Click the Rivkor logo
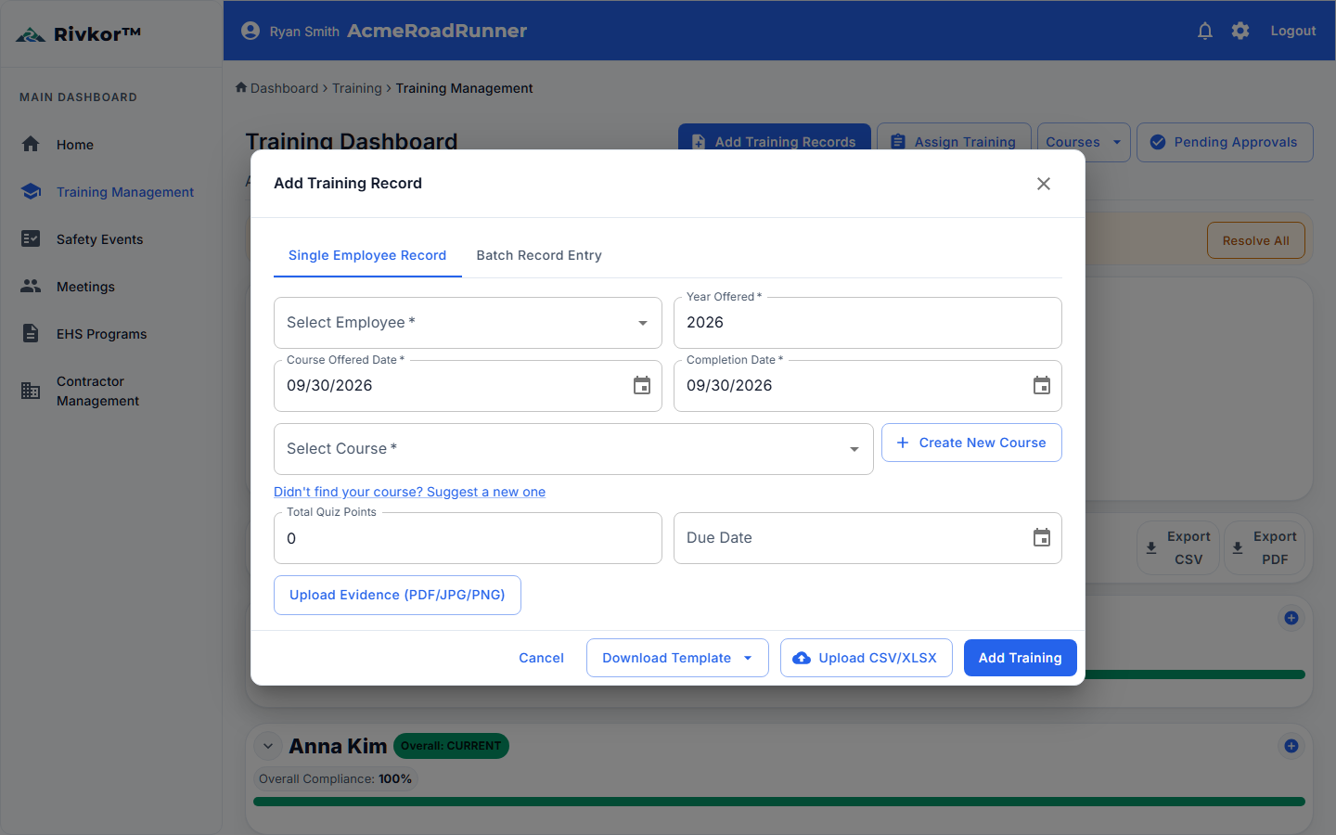Viewport: 1336px width, 835px height. [79, 34]
